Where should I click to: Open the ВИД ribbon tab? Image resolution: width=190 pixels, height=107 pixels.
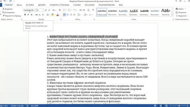tap(121, 5)
